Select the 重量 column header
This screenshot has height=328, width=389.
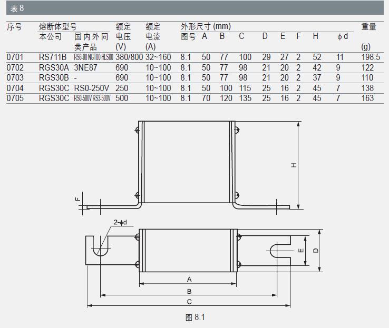(369, 26)
